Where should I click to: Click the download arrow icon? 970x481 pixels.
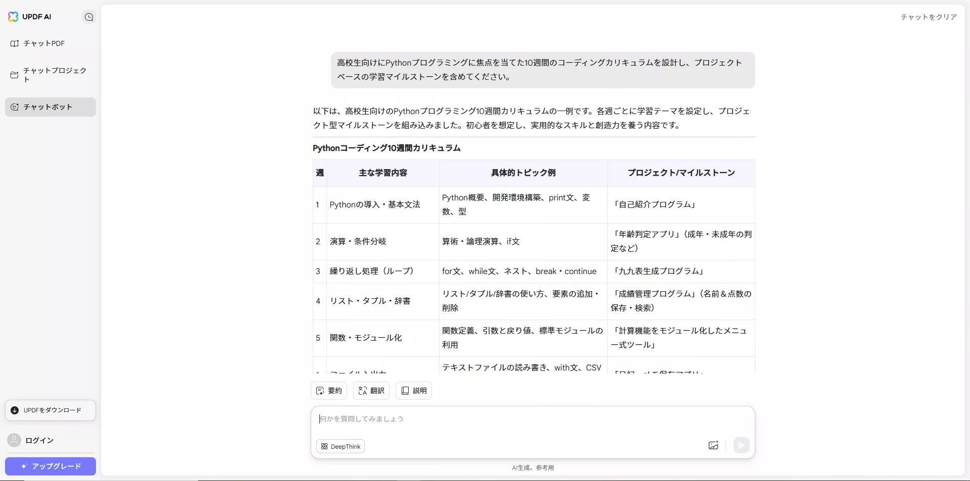tap(15, 410)
